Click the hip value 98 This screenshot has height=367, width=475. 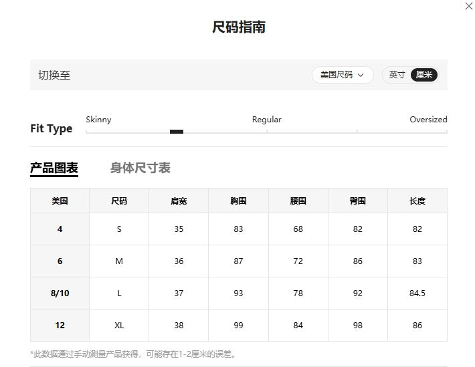coord(358,326)
